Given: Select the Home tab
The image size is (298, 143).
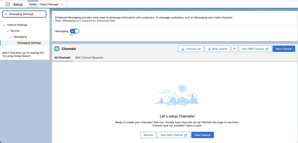Looking at the screenshot, I should click(x=33, y=4).
